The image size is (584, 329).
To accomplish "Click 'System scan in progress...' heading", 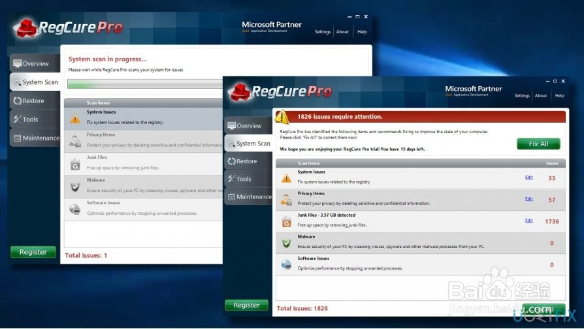I will tap(108, 59).
